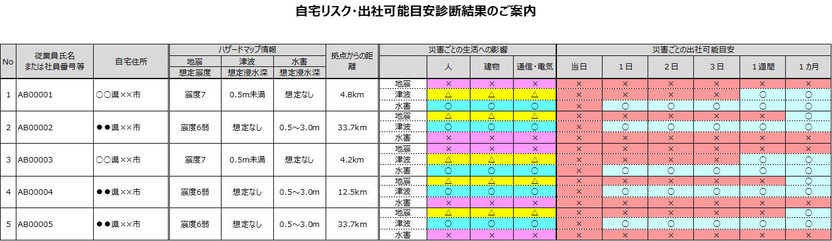Screen dimensions: 832x241
Task: Click the title 自宅リスク･出社可能目安診断結果のご案内
Action: pyautogui.click(x=416, y=12)
